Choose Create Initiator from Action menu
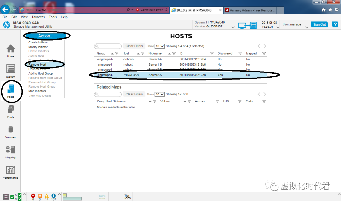The width and height of the screenshot is (341, 201). (x=38, y=43)
